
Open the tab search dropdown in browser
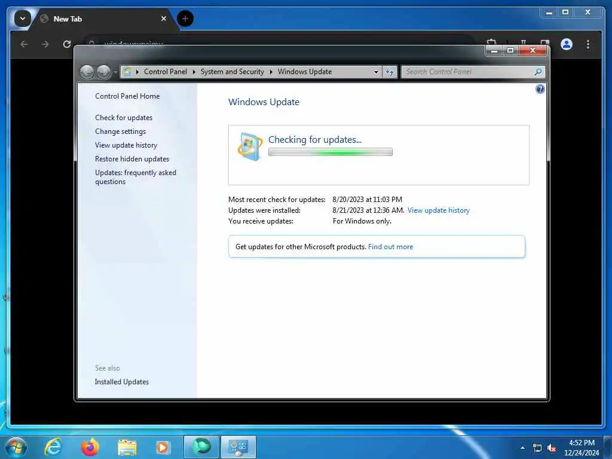pyautogui.click(x=22, y=19)
